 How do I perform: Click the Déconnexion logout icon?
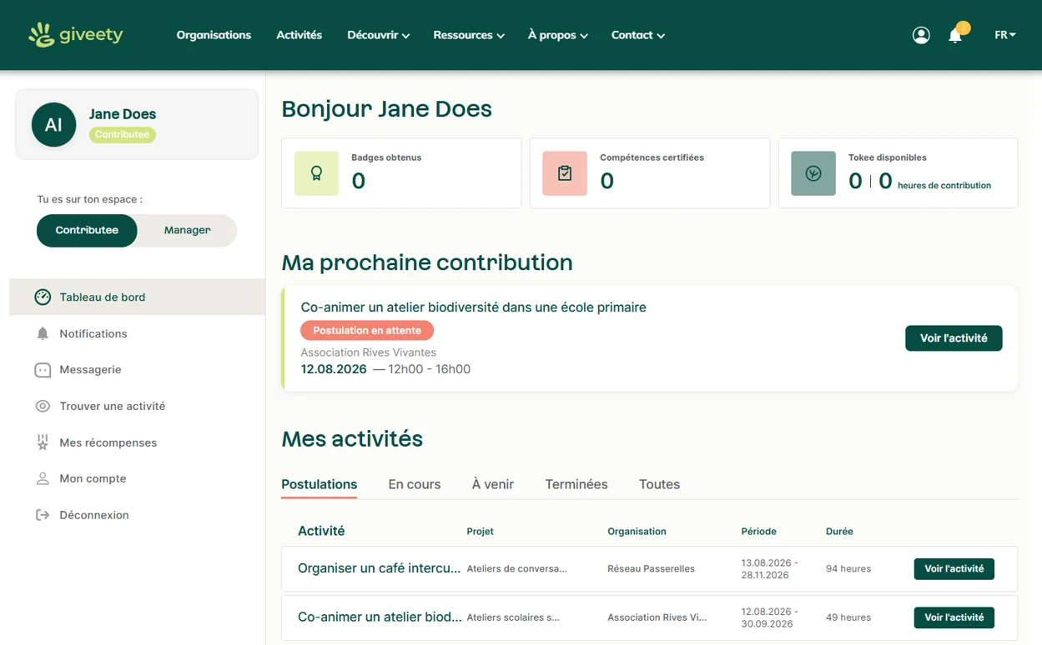[43, 515]
